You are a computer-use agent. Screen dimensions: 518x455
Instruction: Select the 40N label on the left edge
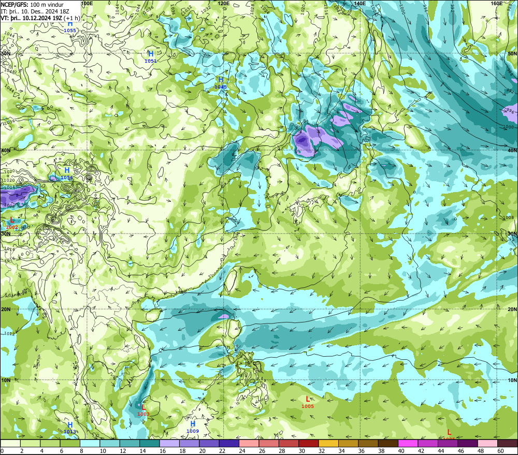tap(5, 150)
